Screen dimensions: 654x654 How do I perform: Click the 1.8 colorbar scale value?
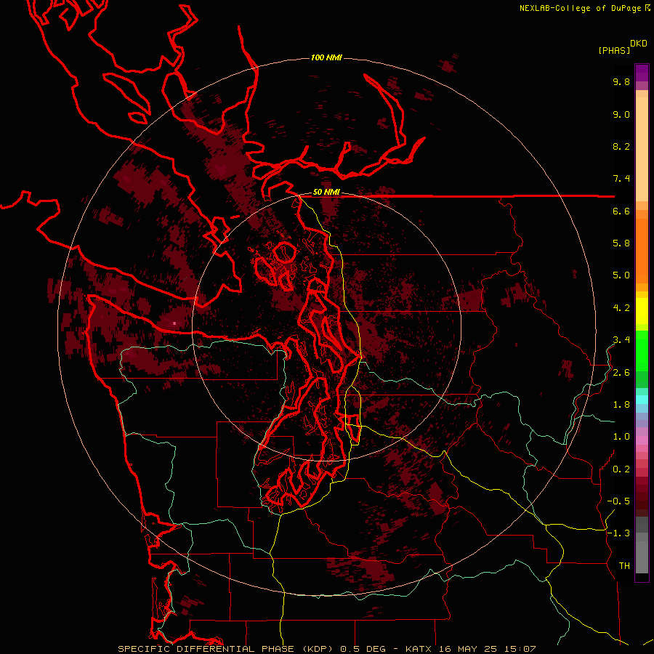pyautogui.click(x=621, y=405)
